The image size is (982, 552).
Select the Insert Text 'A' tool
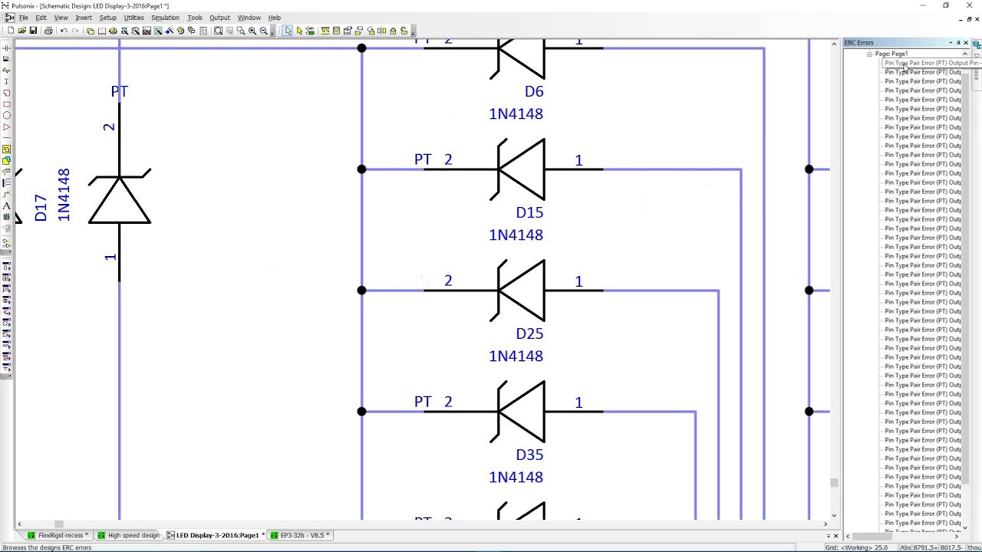click(x=7, y=205)
